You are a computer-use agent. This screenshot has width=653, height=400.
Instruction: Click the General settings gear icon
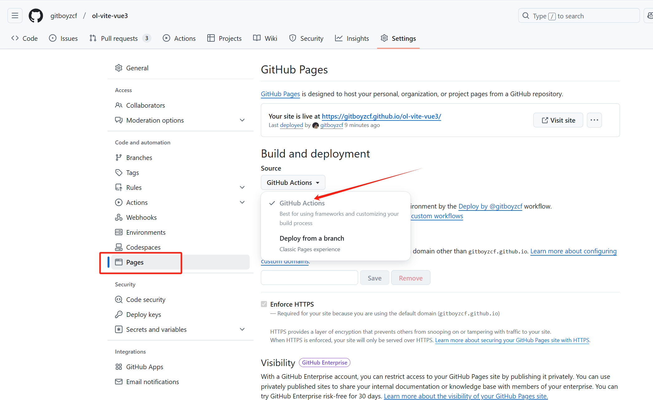click(x=119, y=68)
